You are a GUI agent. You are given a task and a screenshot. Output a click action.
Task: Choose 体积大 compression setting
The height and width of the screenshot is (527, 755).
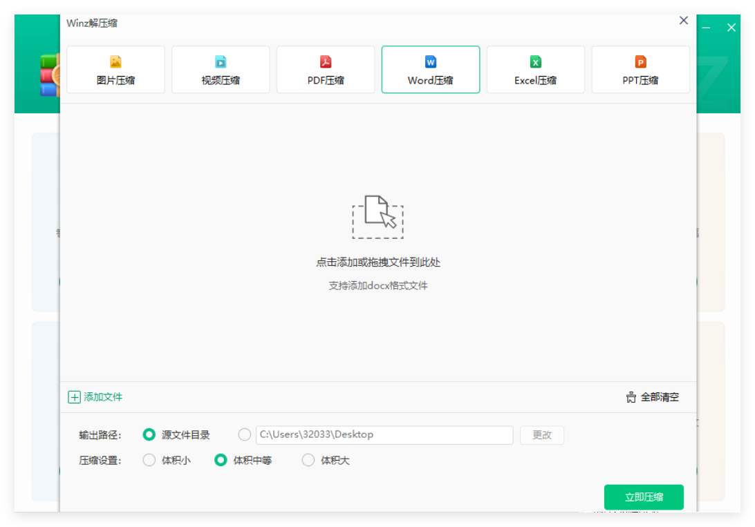point(308,460)
